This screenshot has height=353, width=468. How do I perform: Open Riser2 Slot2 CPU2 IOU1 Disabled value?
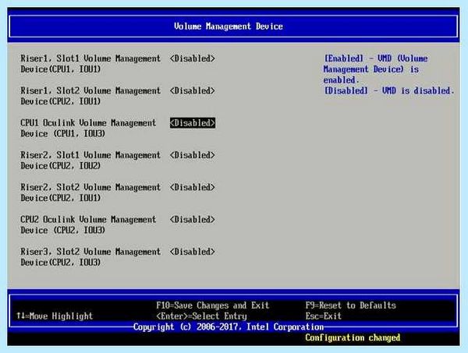click(x=192, y=187)
